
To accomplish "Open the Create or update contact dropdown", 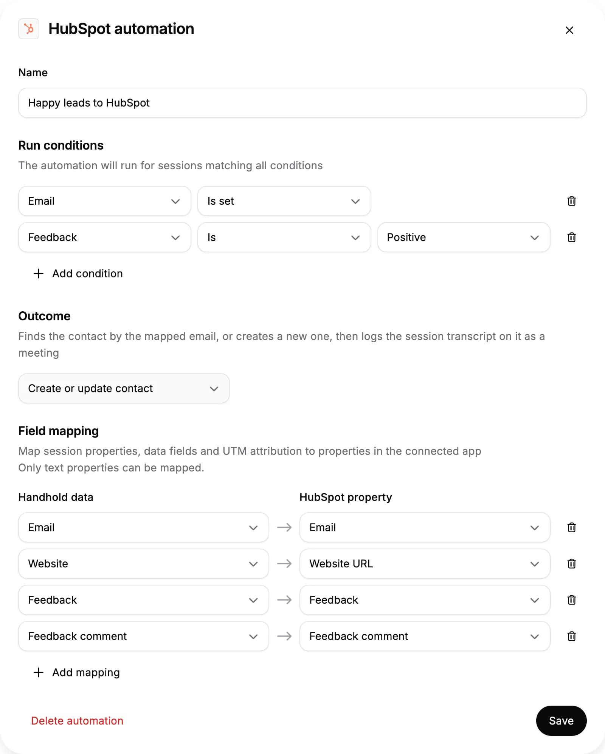I will pos(124,388).
